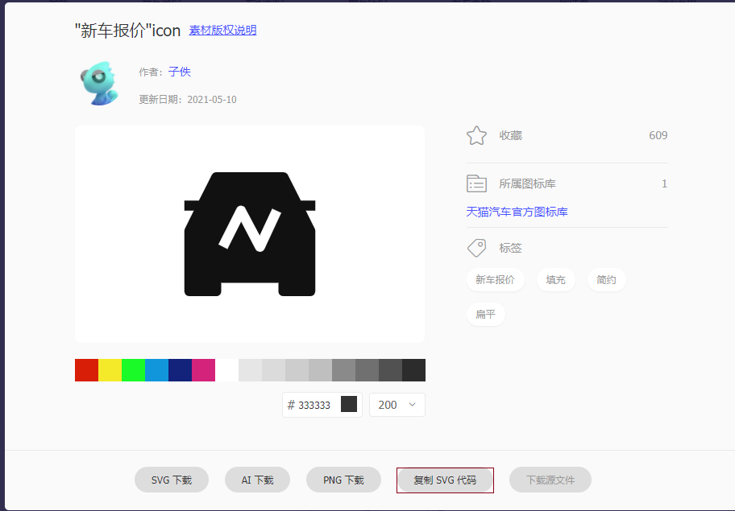This screenshot has height=511, width=735.
Task: Select the 简约 tag
Action: tap(606, 280)
